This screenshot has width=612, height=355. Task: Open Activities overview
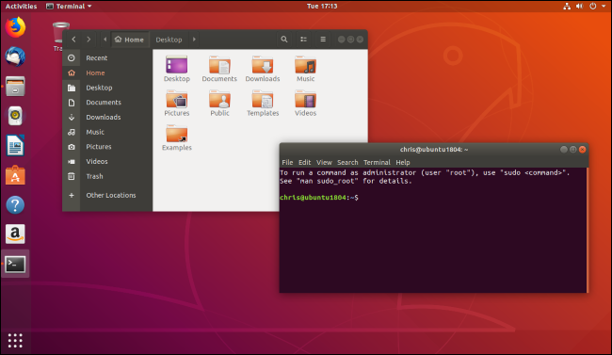pyautogui.click(x=21, y=7)
